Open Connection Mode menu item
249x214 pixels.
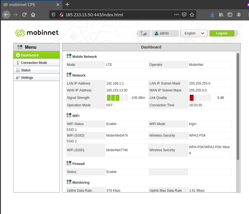(x=36, y=63)
